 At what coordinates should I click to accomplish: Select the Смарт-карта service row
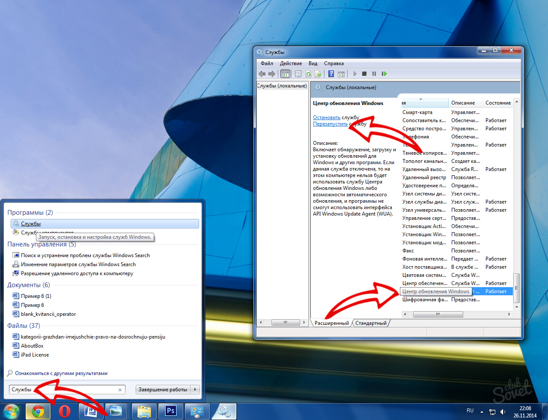(x=456, y=112)
